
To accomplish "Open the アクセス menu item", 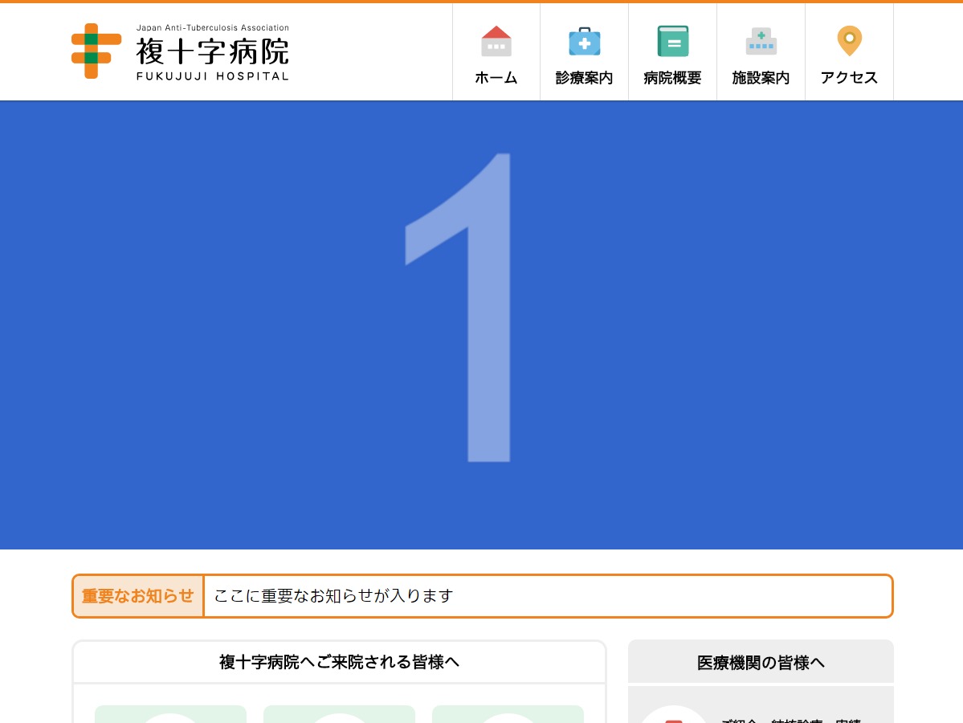I will [x=850, y=52].
